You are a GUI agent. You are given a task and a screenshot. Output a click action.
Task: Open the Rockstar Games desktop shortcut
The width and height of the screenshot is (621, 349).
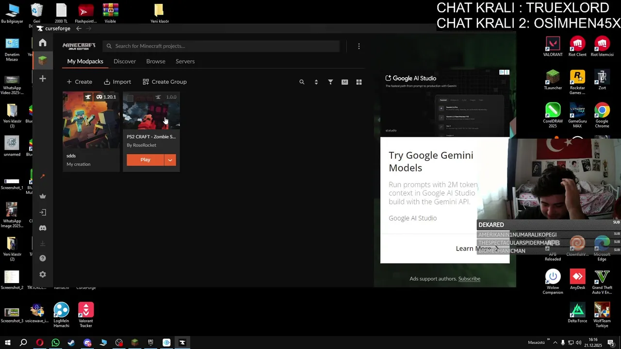coord(577,82)
